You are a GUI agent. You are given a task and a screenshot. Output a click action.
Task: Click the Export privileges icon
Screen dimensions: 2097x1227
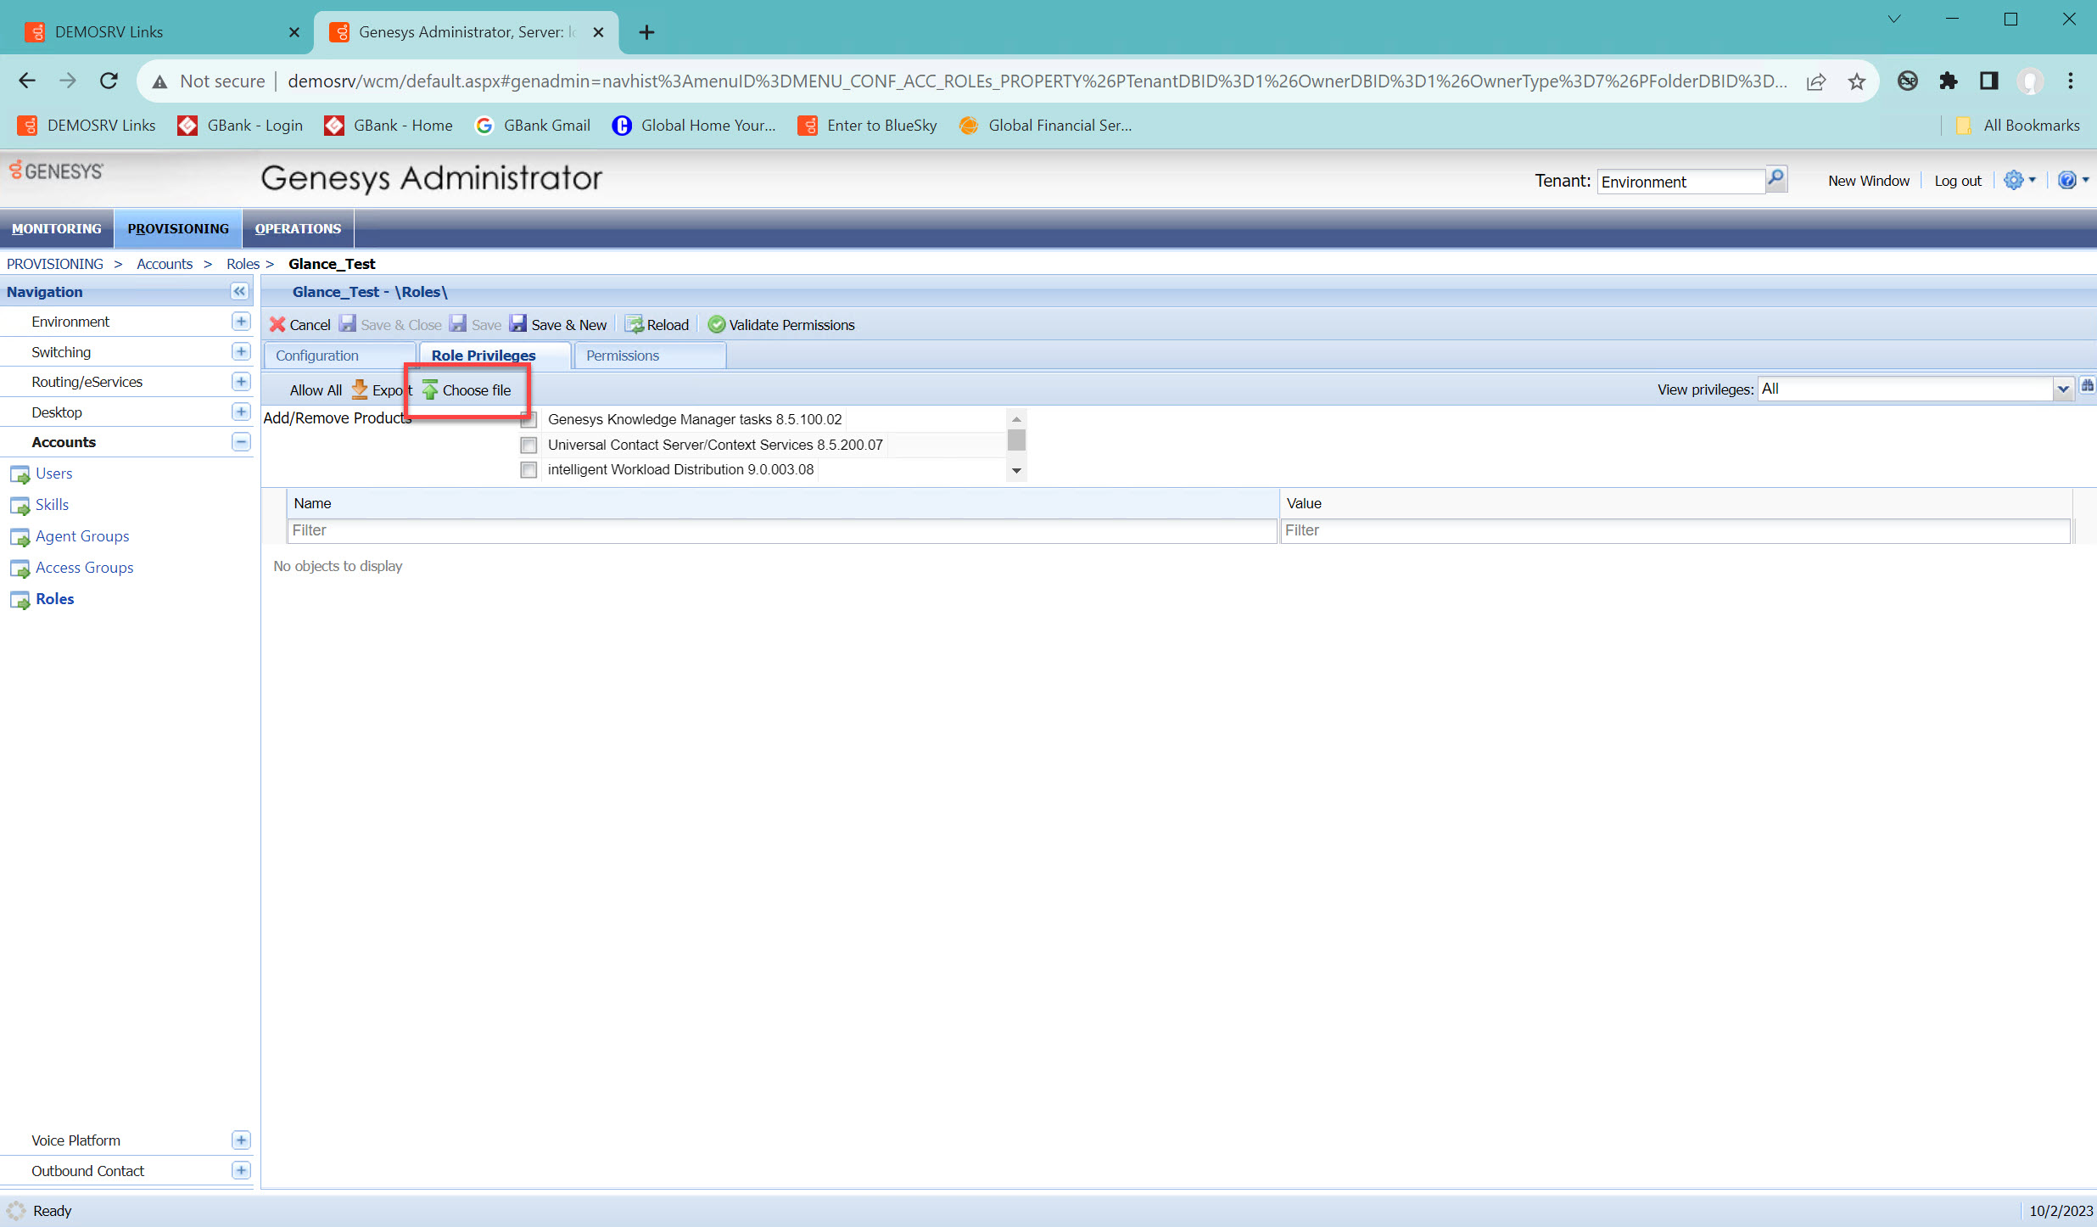click(360, 389)
